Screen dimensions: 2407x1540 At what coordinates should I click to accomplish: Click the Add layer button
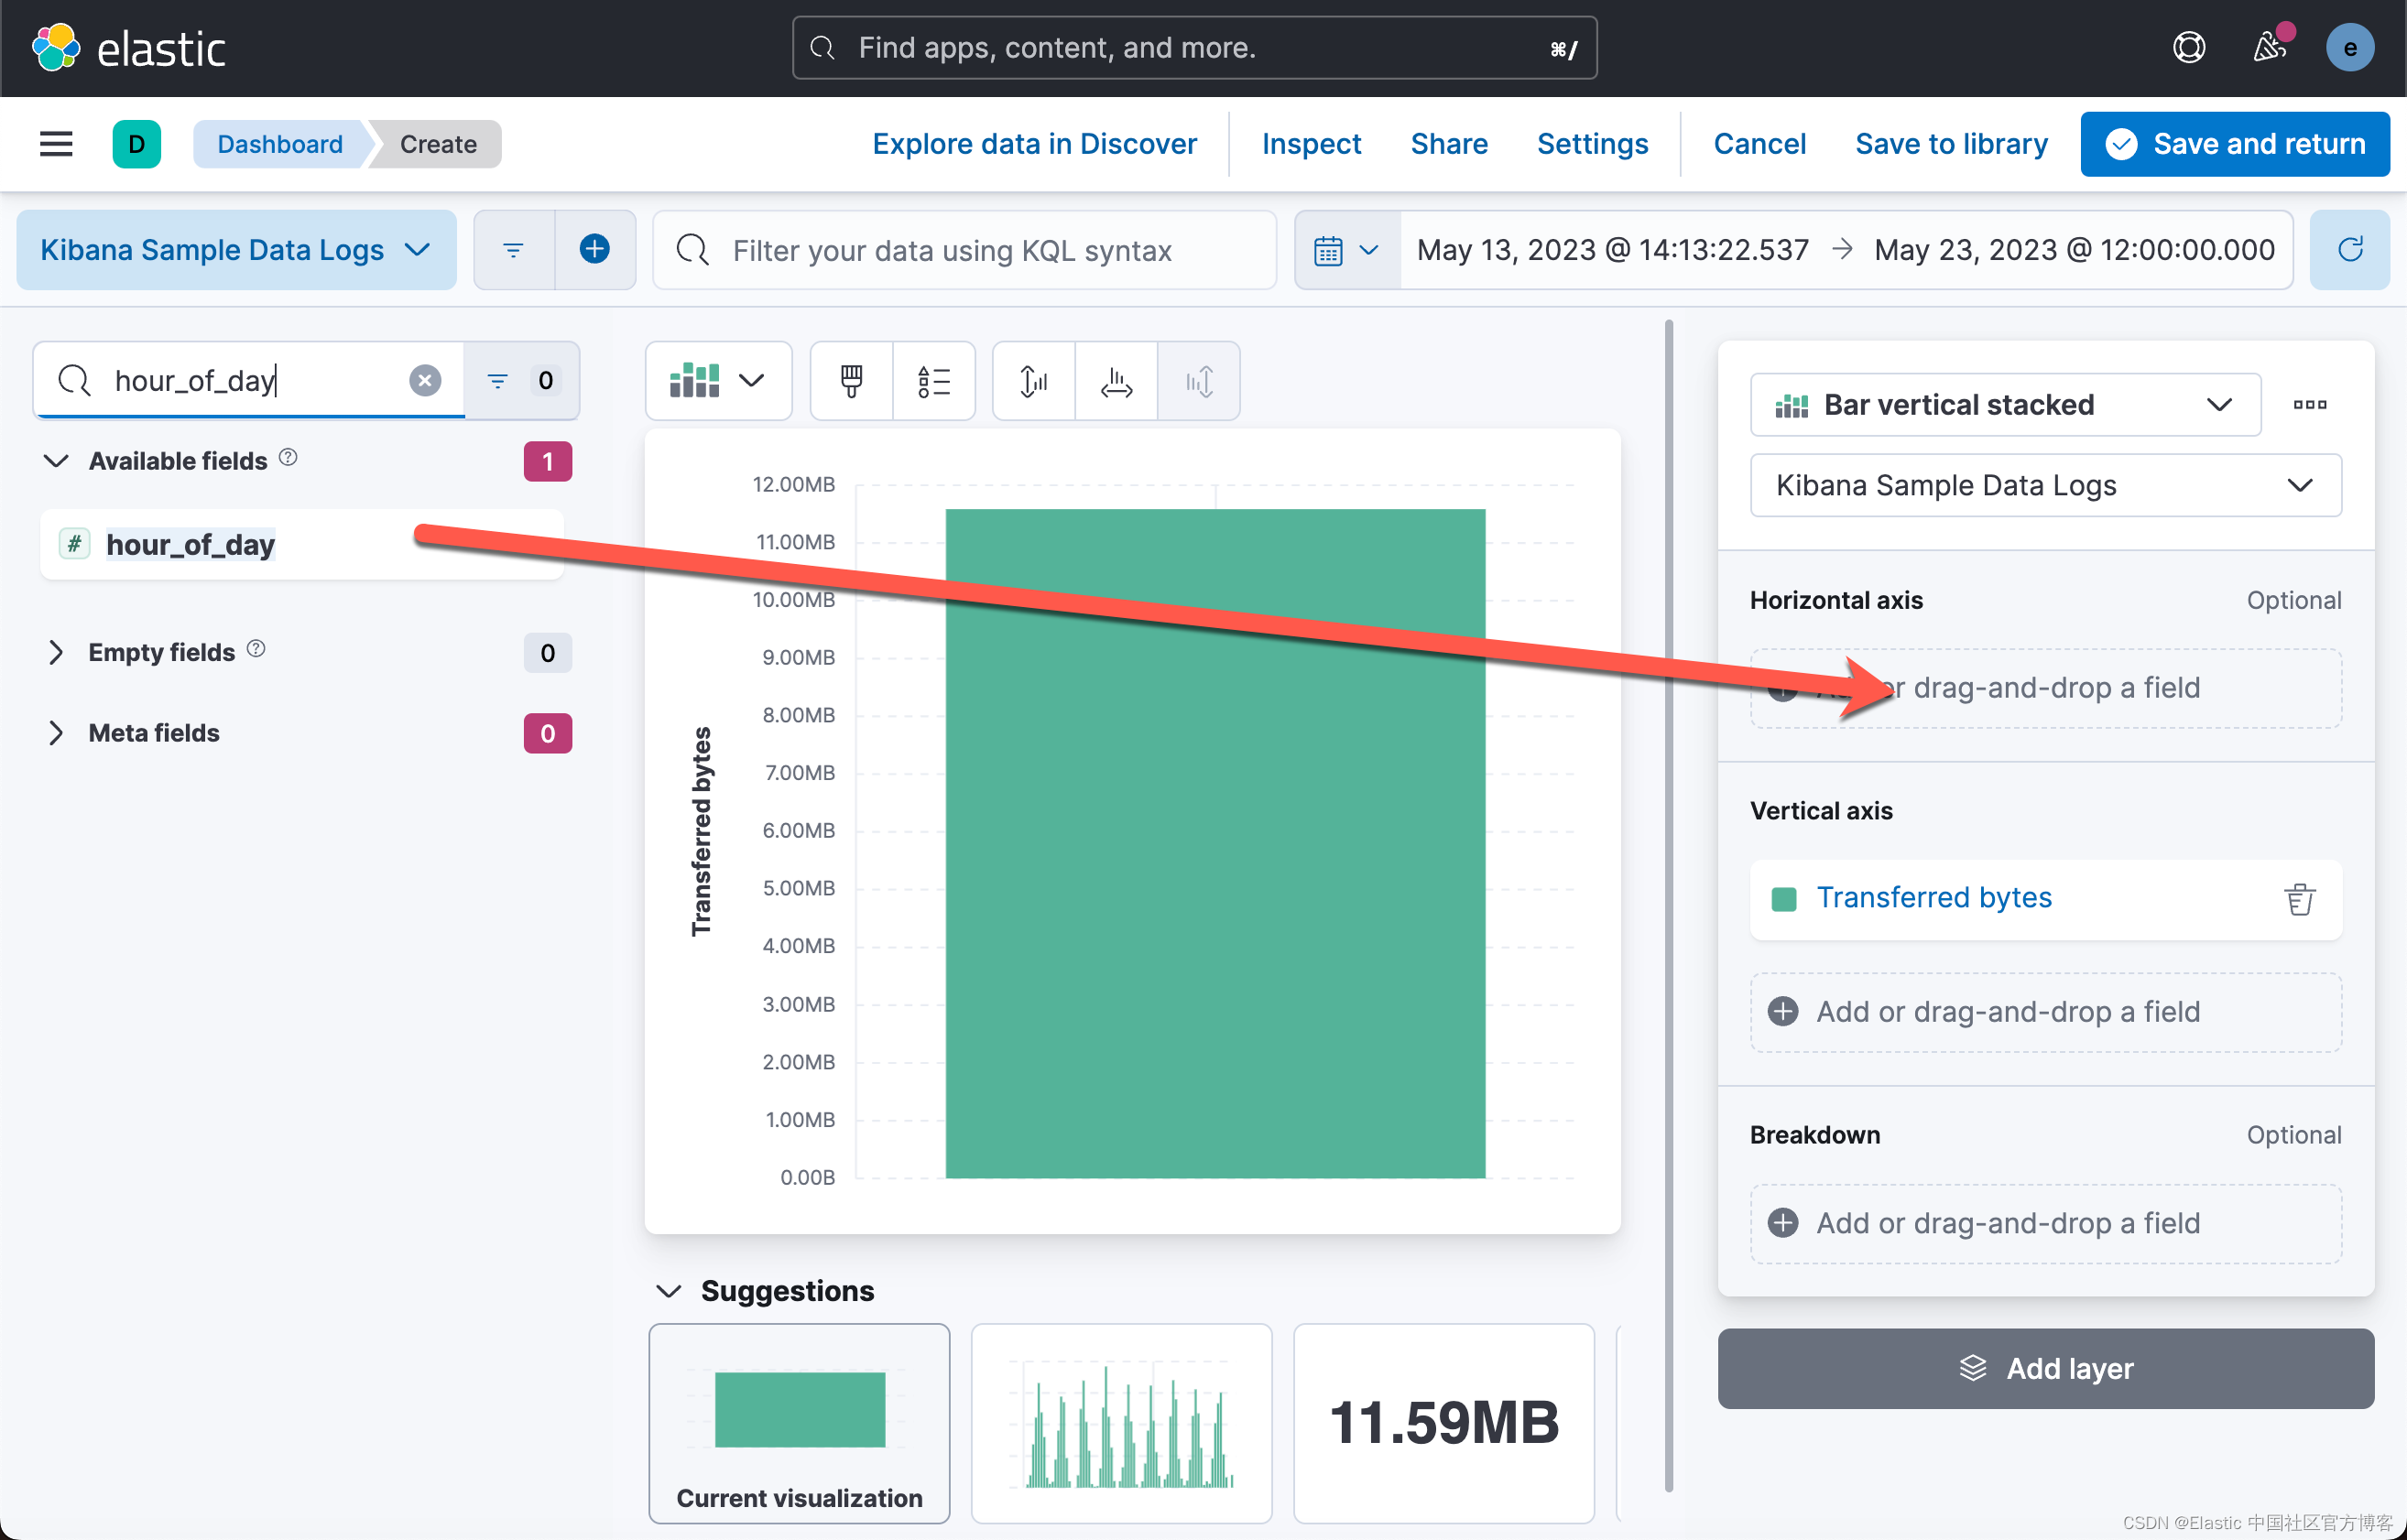coord(2045,1368)
